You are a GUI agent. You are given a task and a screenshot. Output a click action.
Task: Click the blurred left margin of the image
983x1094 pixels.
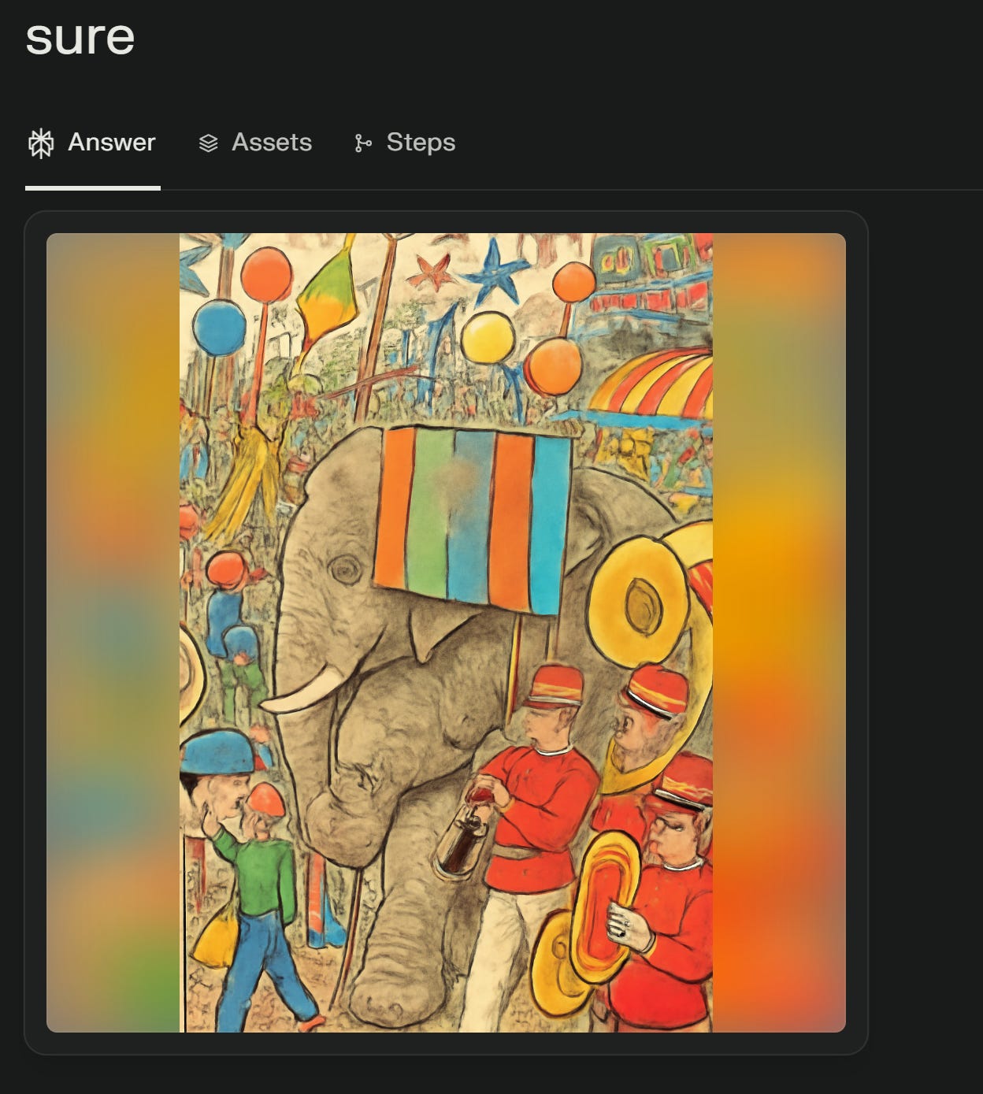click(113, 632)
